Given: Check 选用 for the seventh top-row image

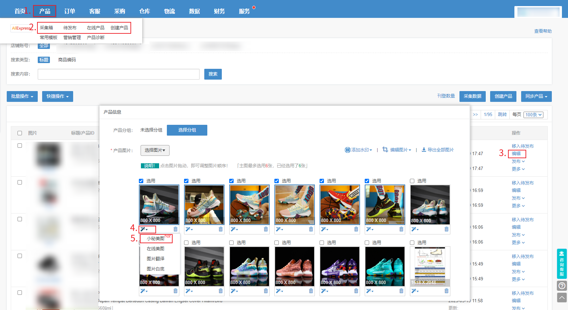Looking at the screenshot, I should (412, 181).
